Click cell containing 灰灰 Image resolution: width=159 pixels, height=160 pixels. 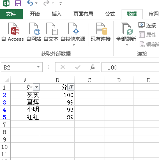pos(25,95)
